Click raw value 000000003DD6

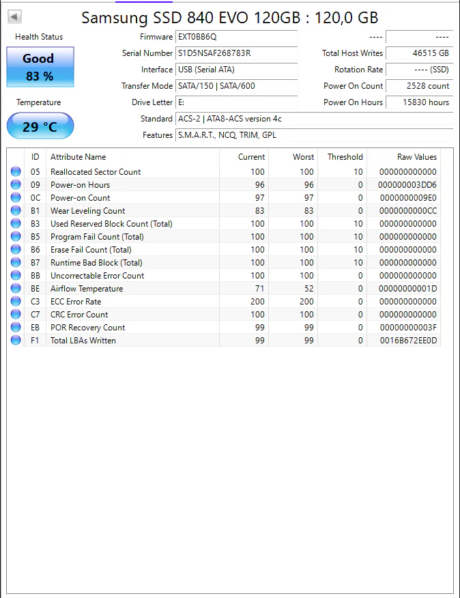click(x=407, y=185)
